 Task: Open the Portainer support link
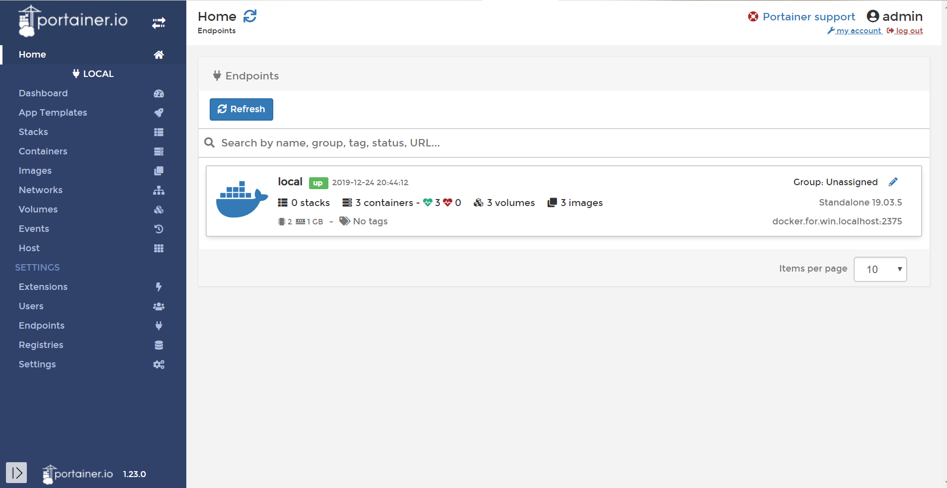[808, 16]
